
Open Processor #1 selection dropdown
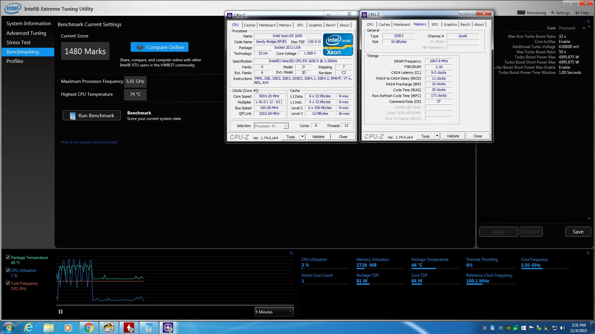tap(271, 126)
